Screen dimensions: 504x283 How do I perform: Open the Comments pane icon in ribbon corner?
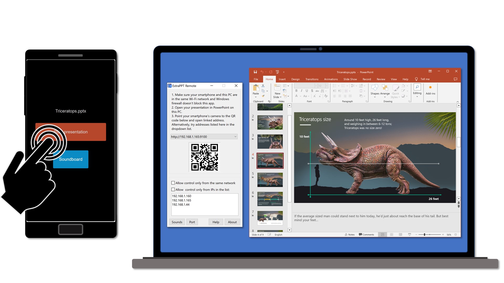(455, 79)
